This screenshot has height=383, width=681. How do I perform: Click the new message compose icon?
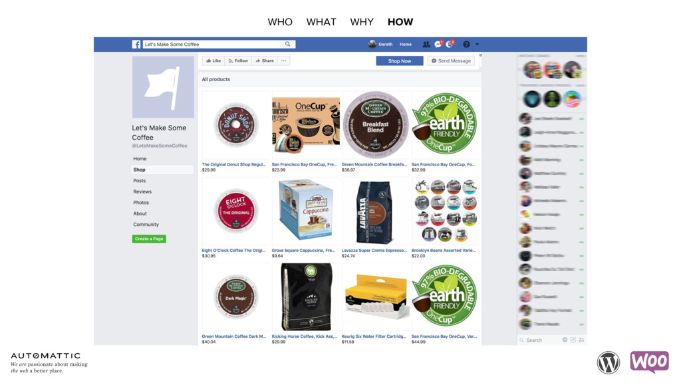pos(573,340)
